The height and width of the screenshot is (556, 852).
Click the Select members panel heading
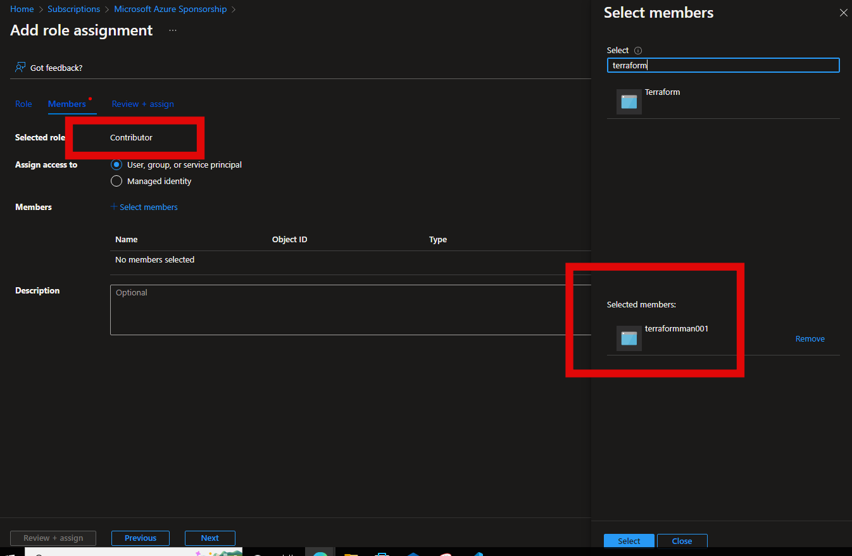[659, 13]
